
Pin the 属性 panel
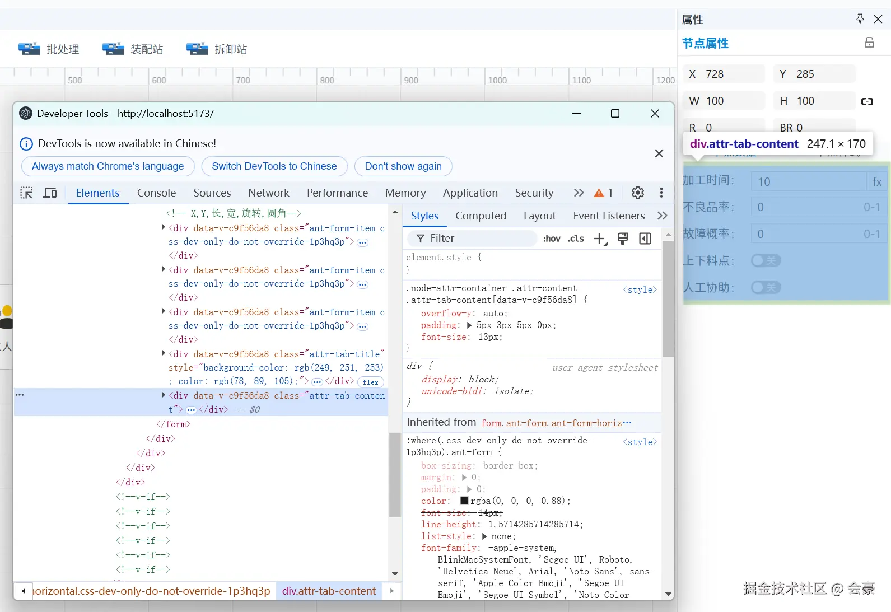tap(860, 19)
